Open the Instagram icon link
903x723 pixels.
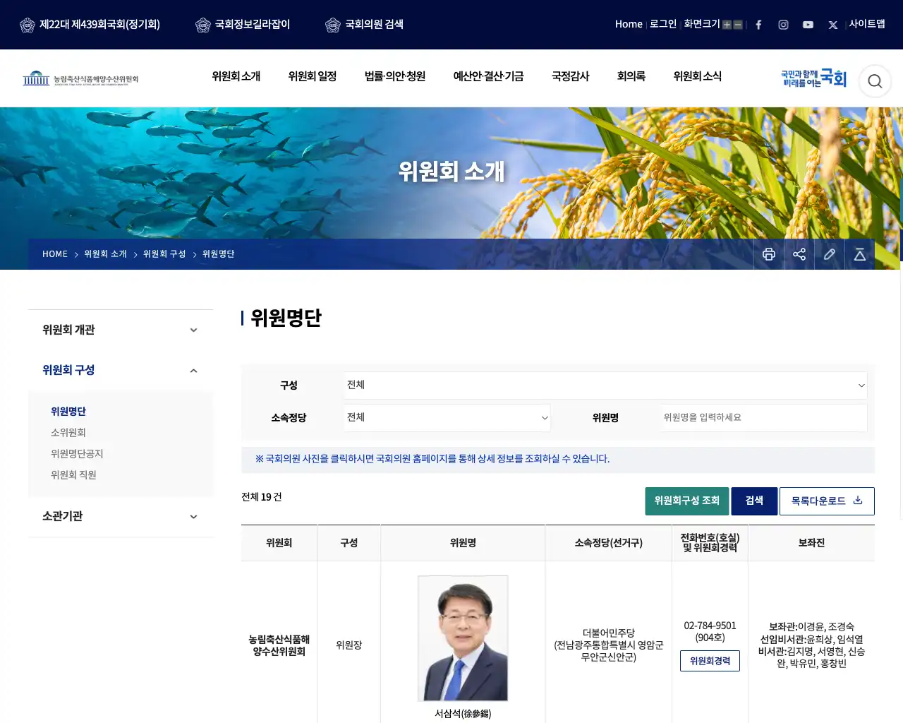(x=783, y=25)
